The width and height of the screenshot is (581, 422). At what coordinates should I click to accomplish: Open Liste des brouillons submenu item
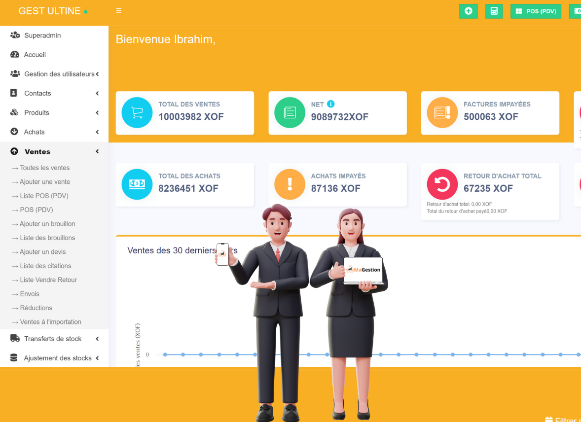[47, 238]
